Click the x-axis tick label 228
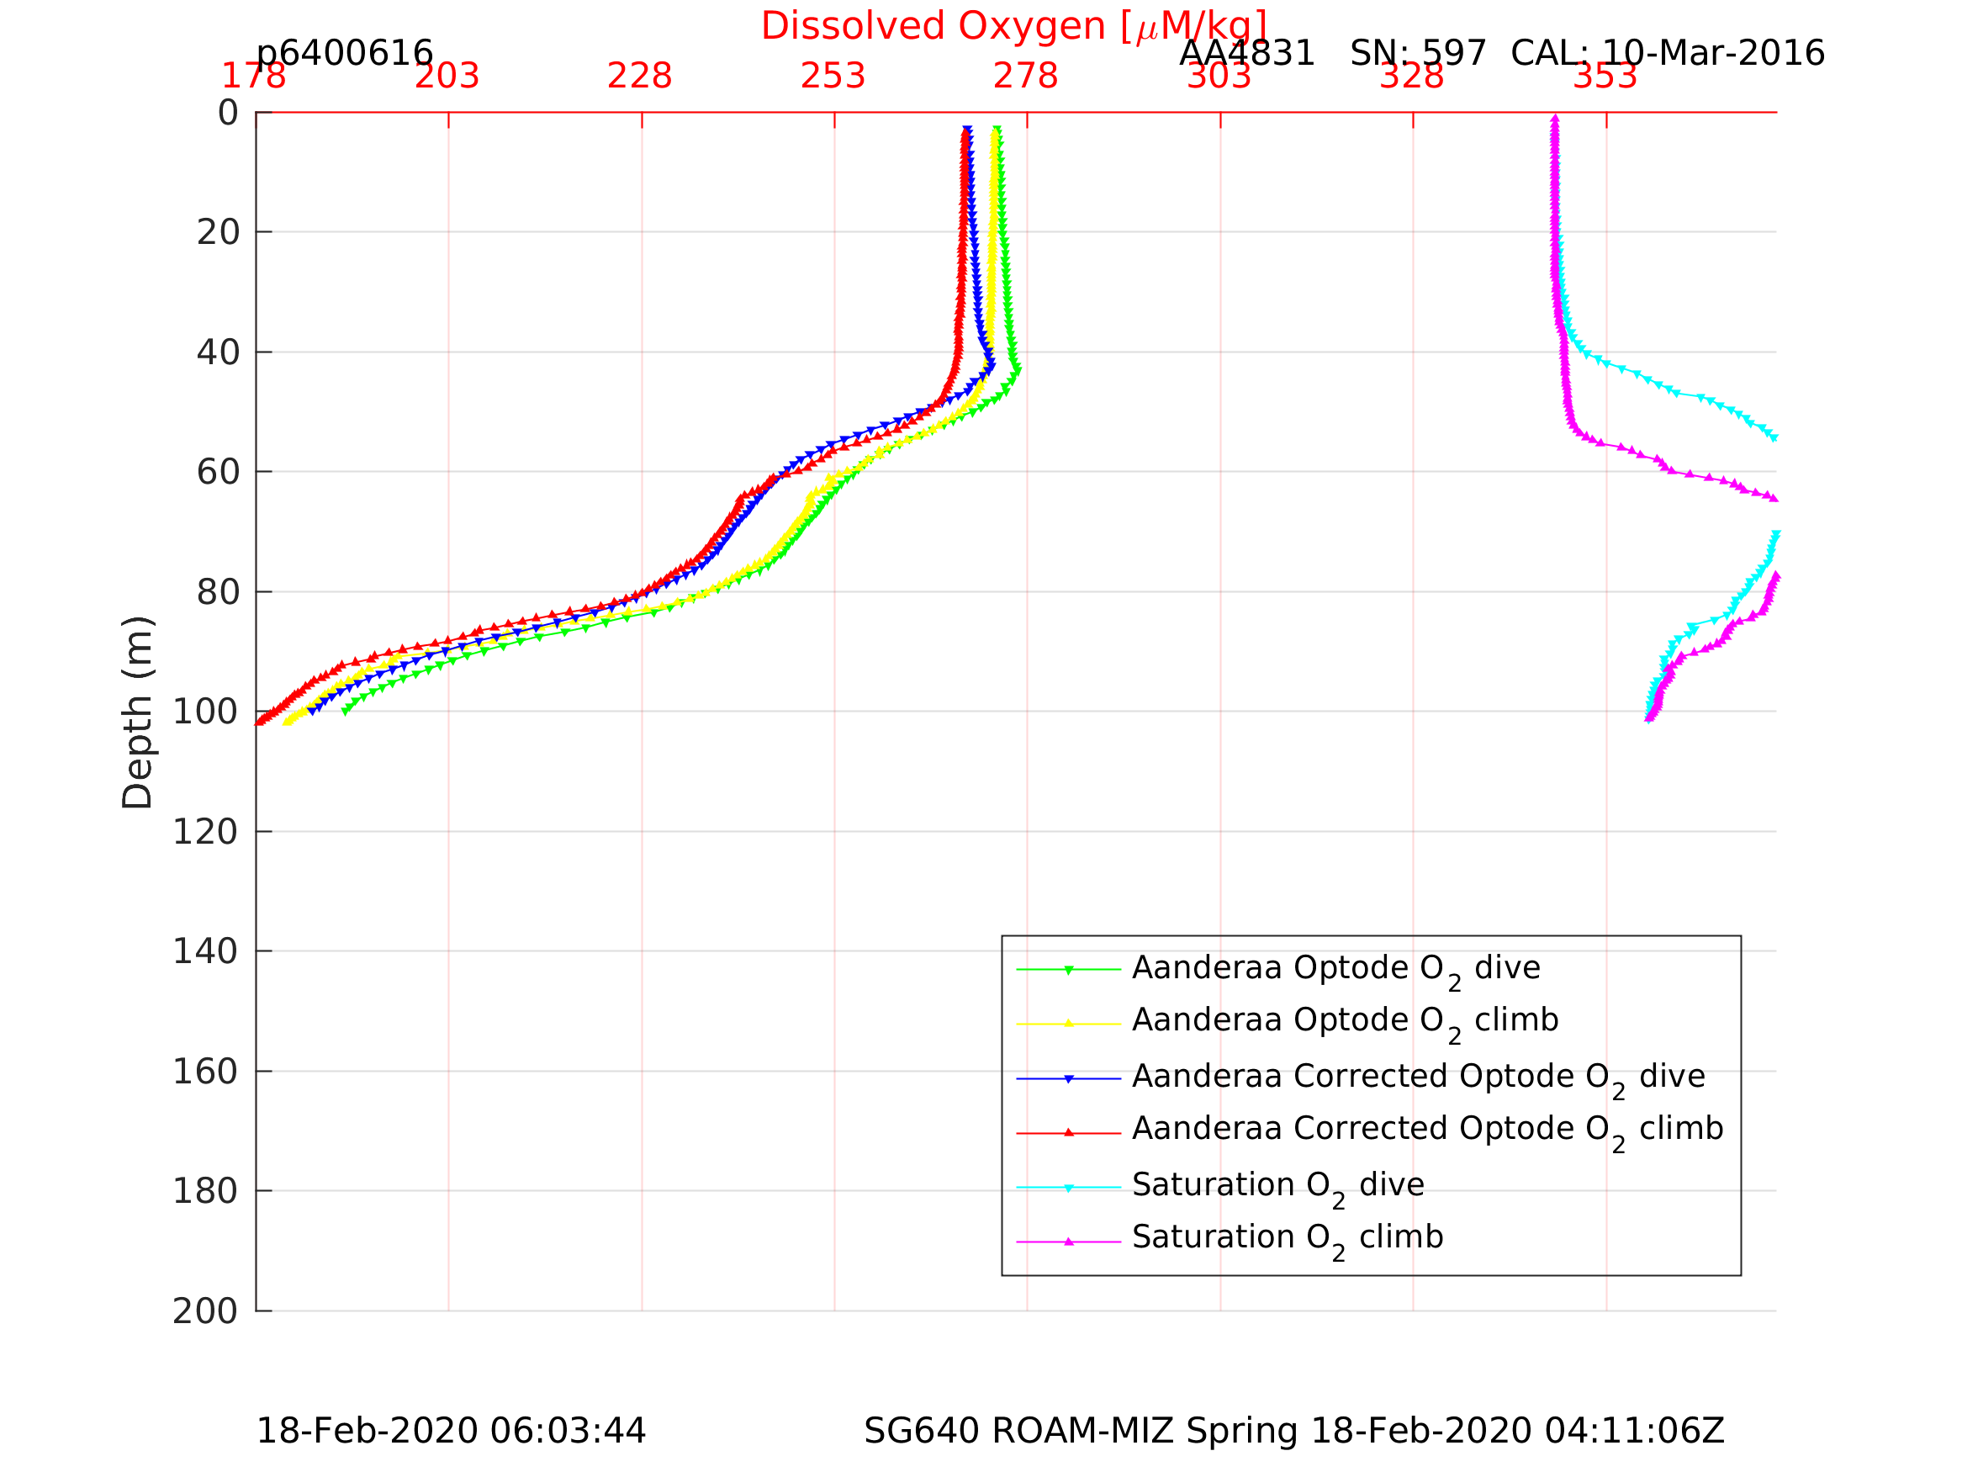1962x1472 pixels. pos(639,77)
